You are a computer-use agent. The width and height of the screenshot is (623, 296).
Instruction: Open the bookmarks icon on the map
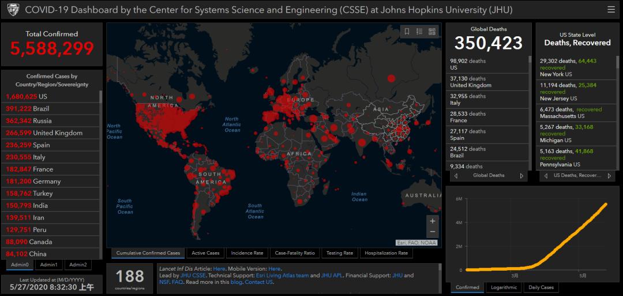(x=407, y=32)
